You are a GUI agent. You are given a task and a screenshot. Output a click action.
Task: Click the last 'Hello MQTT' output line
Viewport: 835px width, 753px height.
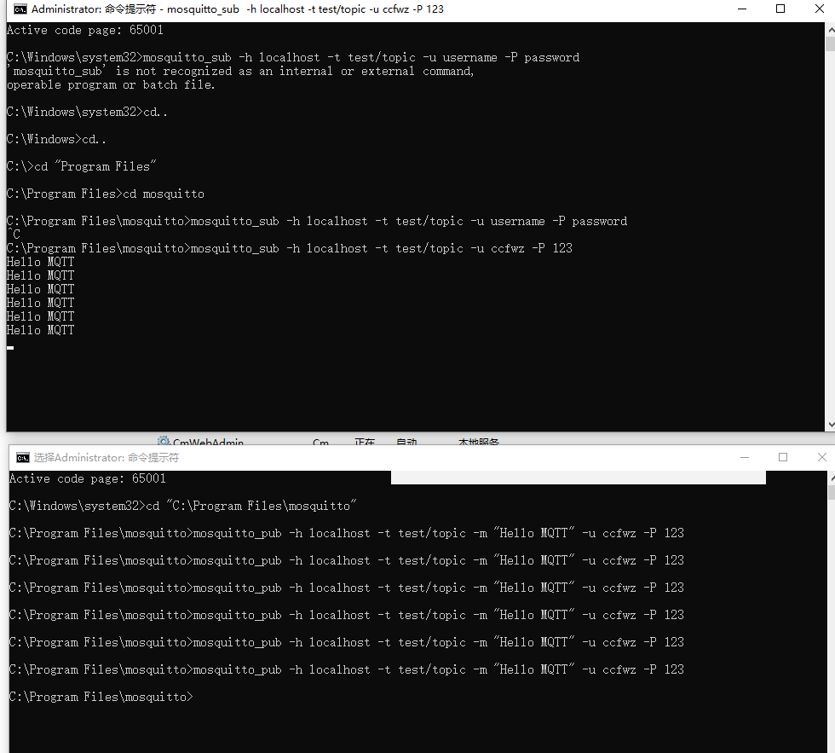pyautogui.click(x=41, y=330)
